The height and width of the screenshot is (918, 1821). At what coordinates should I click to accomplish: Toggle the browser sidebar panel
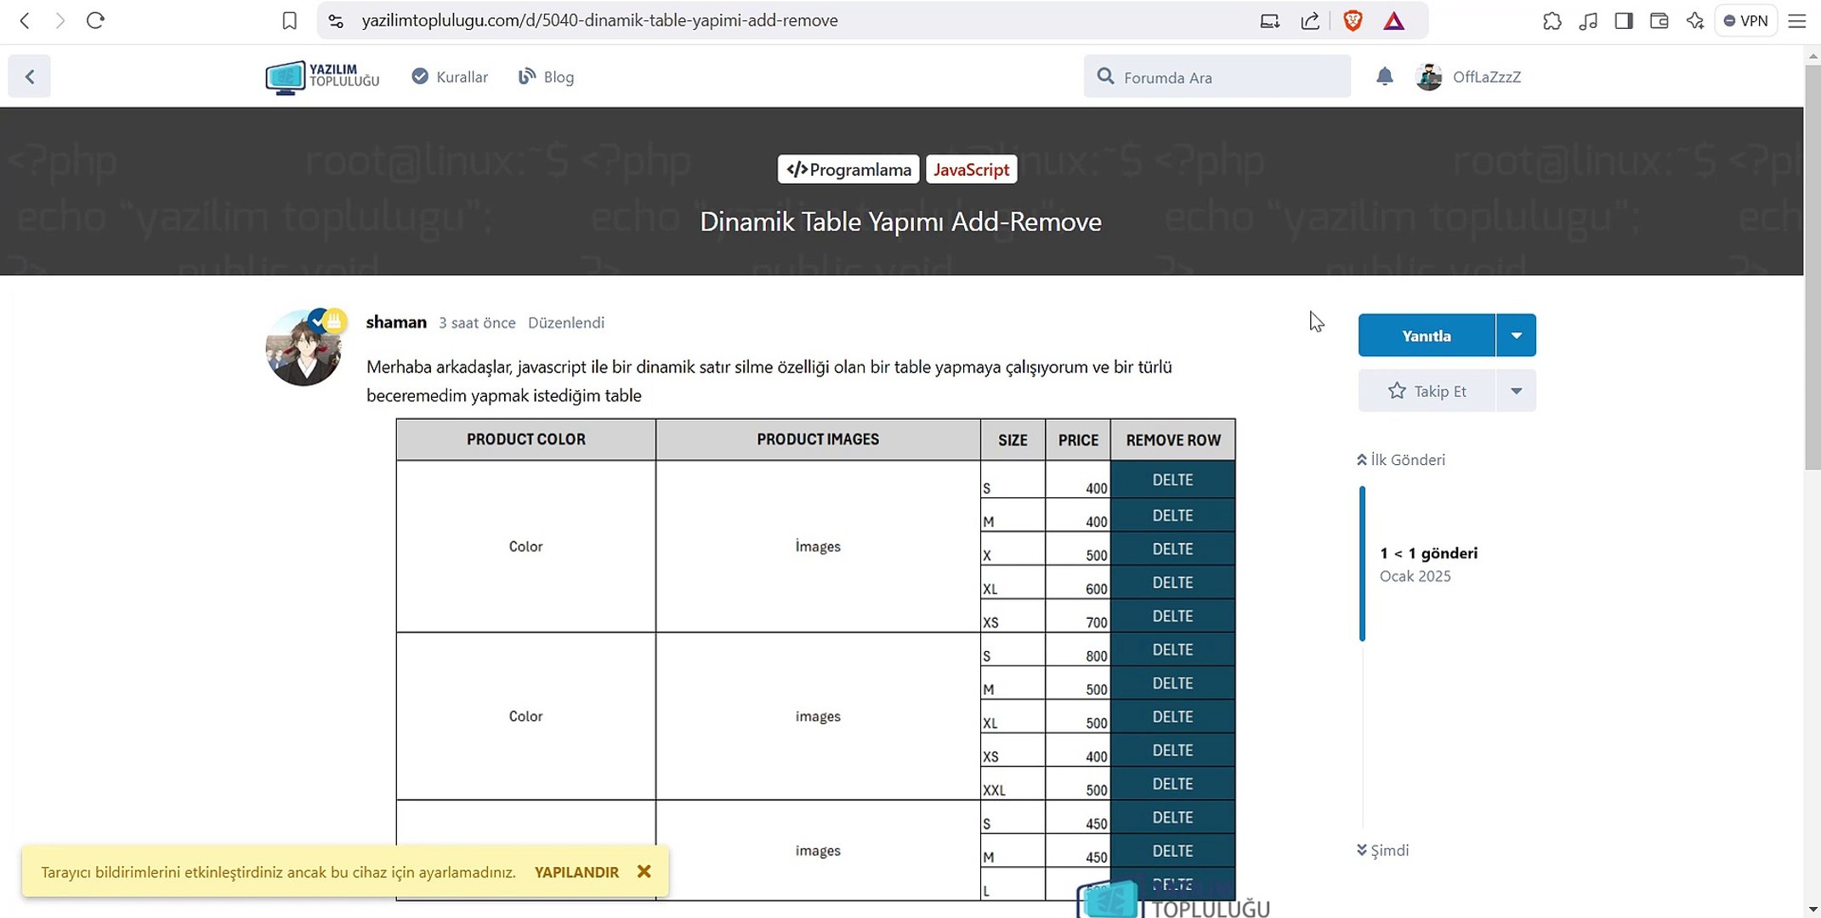pyautogui.click(x=1624, y=20)
